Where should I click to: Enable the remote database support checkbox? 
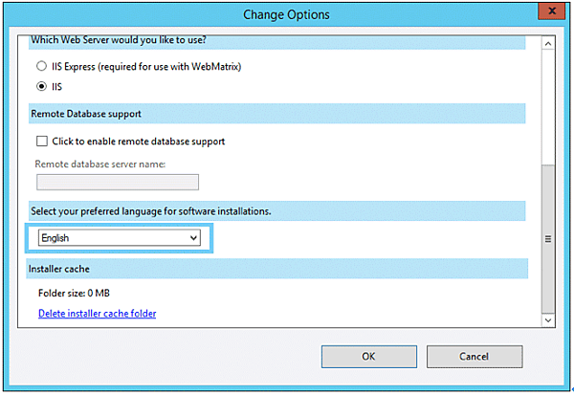point(41,142)
